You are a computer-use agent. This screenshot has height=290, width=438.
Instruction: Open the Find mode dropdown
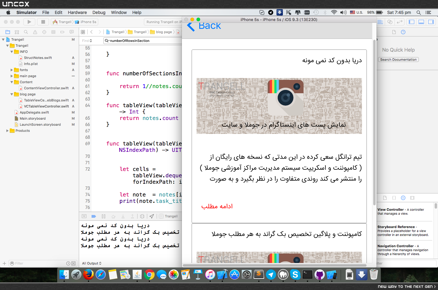(x=87, y=41)
